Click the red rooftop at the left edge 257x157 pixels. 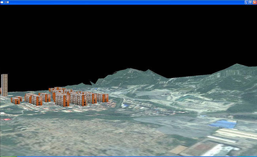pyautogui.click(x=7, y=119)
